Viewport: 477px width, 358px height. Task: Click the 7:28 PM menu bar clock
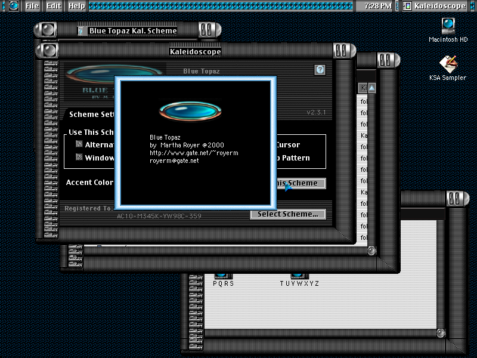tap(377, 6)
